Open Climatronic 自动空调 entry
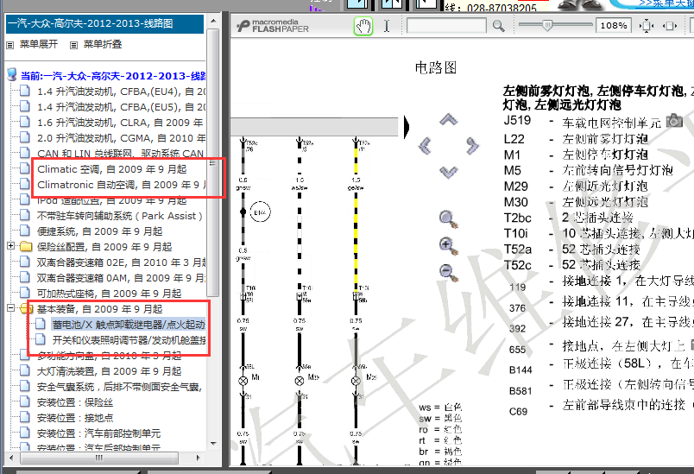The width and height of the screenshot is (694, 474). coord(122,185)
